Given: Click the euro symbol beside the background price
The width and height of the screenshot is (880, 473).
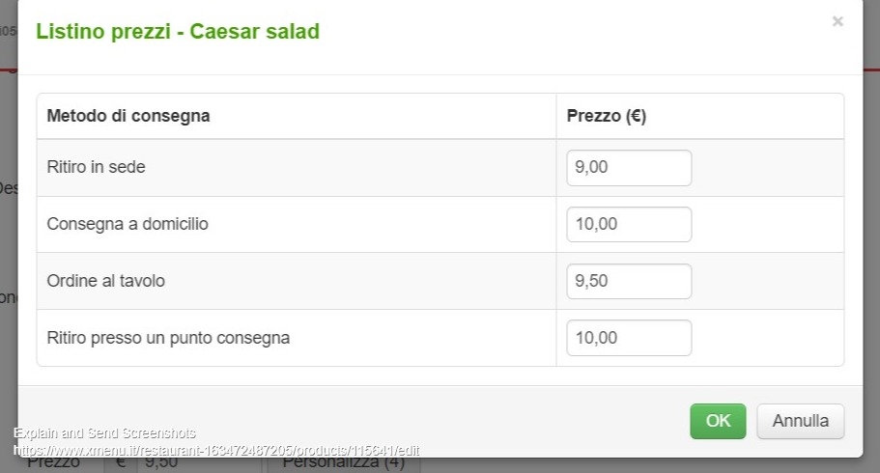Looking at the screenshot, I should click(x=121, y=464).
